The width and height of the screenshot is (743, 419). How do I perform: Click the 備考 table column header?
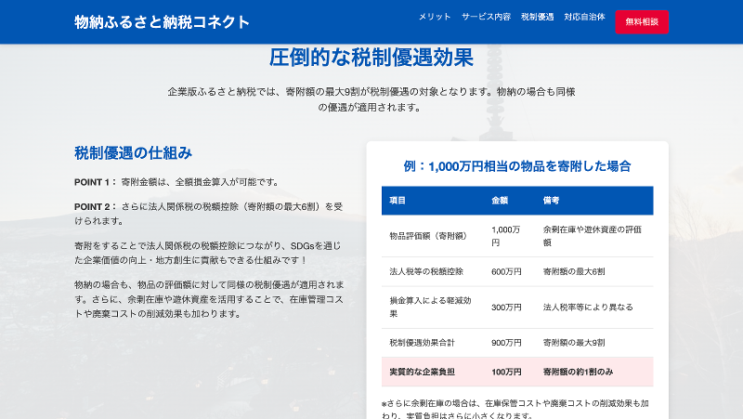click(552, 200)
